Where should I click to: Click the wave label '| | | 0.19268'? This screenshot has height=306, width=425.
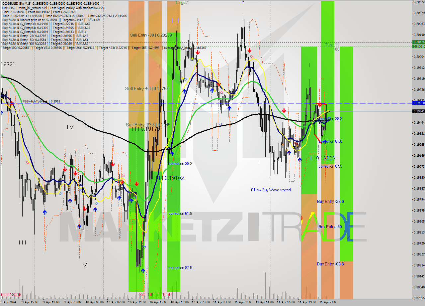pos(321,159)
